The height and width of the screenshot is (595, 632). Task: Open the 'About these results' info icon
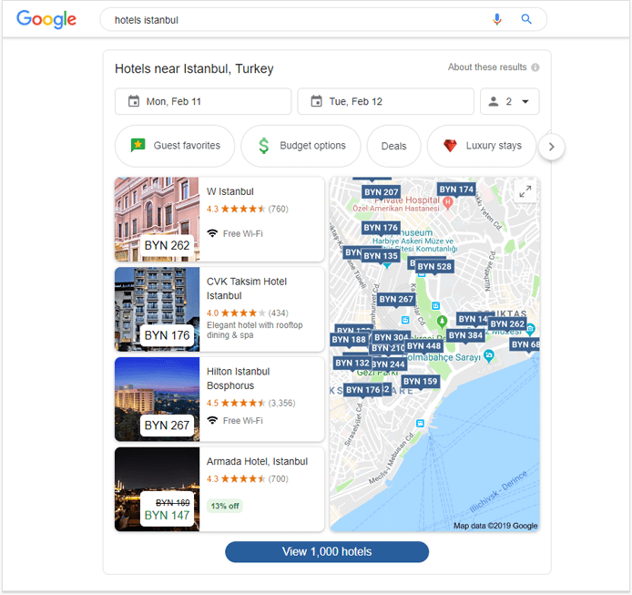(x=535, y=67)
